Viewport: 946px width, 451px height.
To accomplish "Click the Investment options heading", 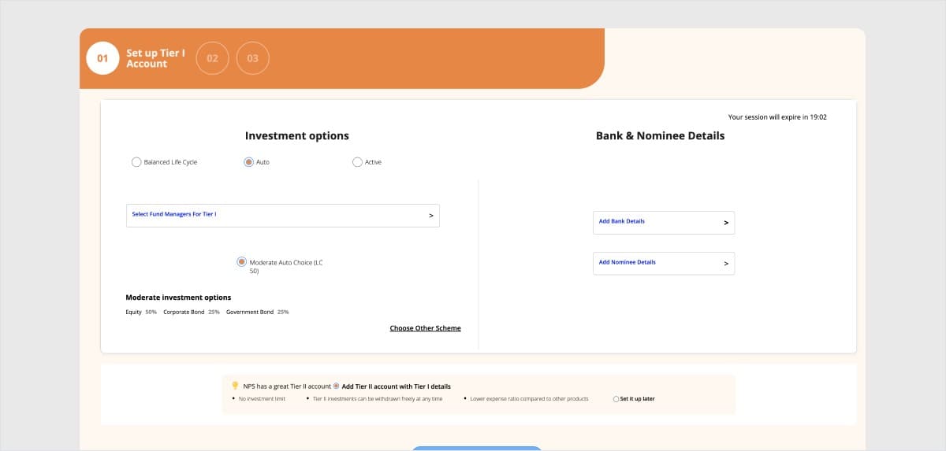I will point(297,135).
